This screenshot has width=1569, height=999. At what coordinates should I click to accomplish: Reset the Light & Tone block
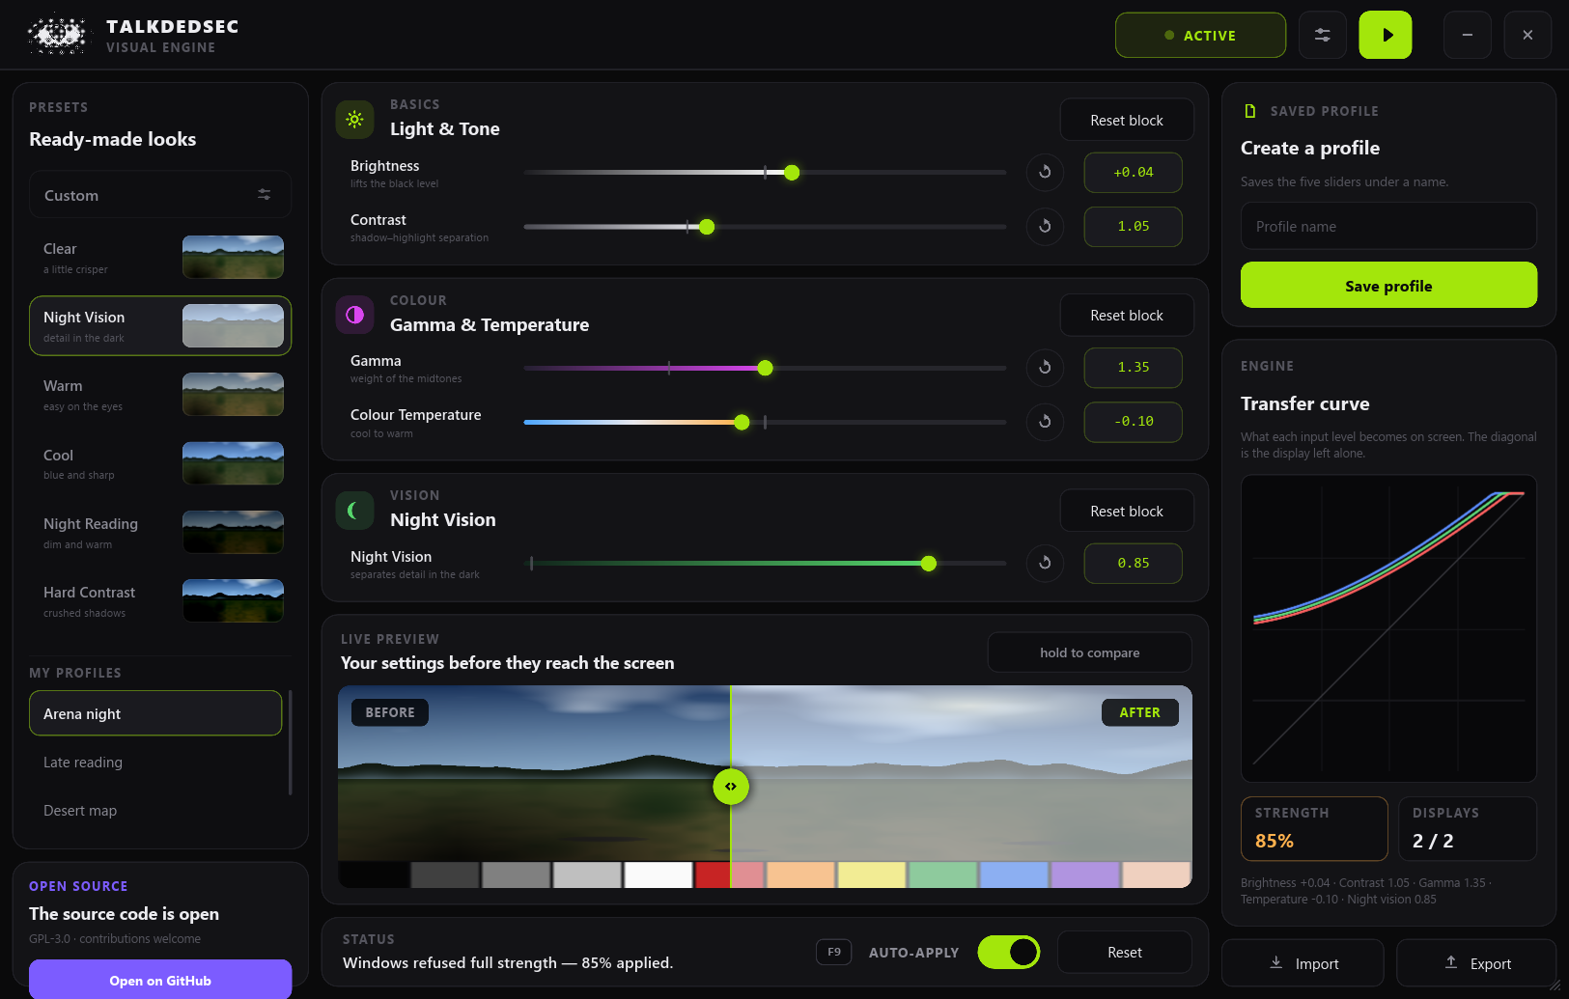click(x=1127, y=120)
